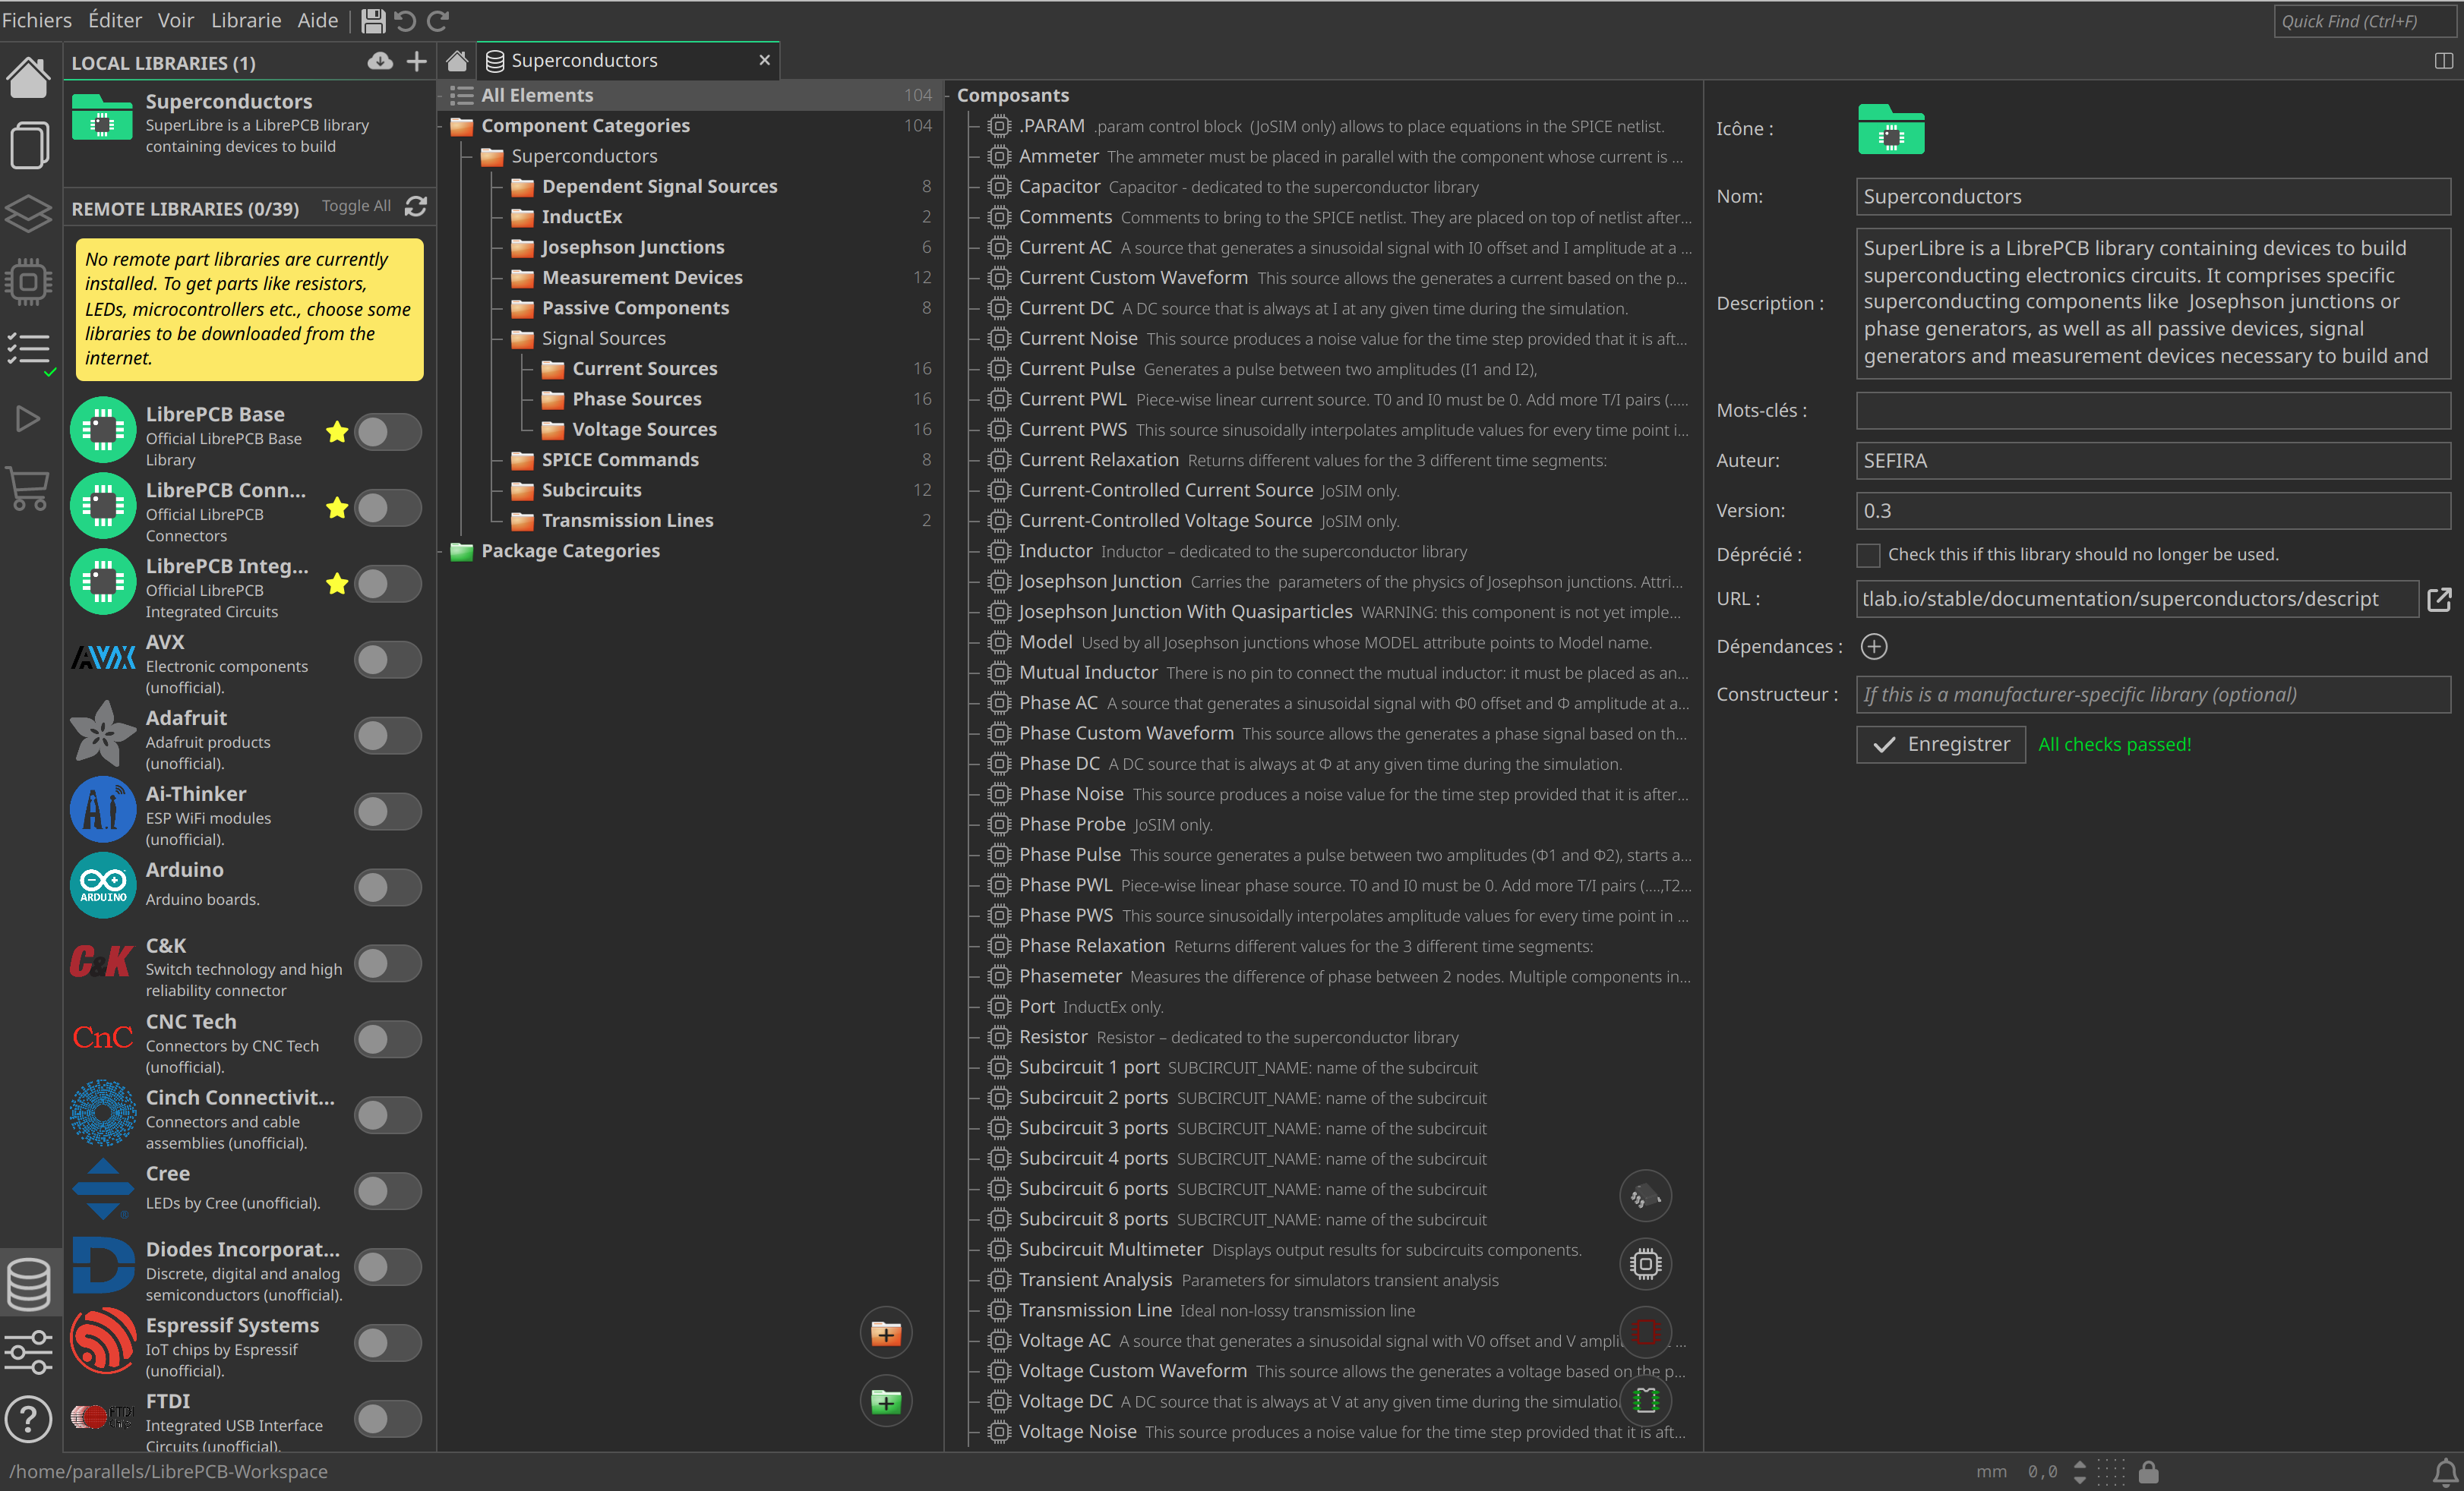Click the Constructeur optional field
The image size is (2464, 1491).
(2153, 695)
